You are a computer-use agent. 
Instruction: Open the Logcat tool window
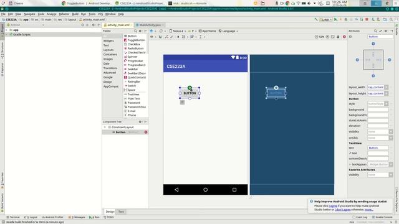pyautogui.click(x=31, y=217)
